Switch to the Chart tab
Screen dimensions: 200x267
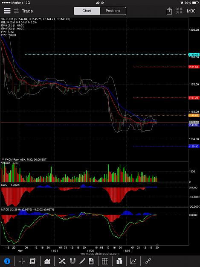pos(87,11)
